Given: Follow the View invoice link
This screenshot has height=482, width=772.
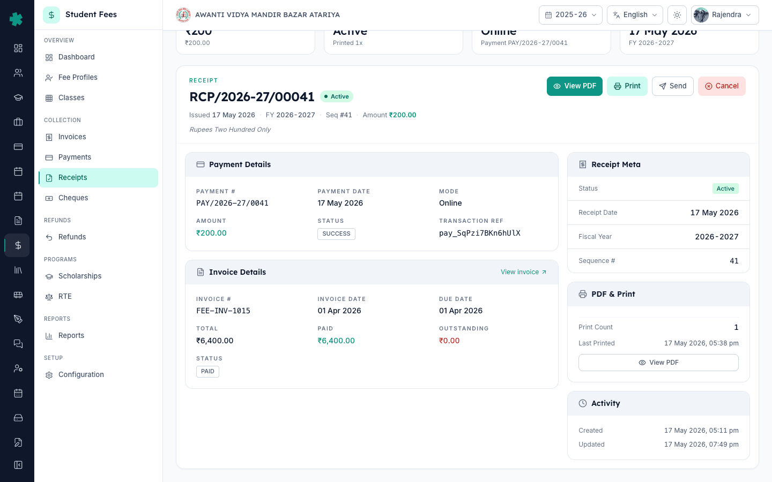Looking at the screenshot, I should [x=524, y=272].
